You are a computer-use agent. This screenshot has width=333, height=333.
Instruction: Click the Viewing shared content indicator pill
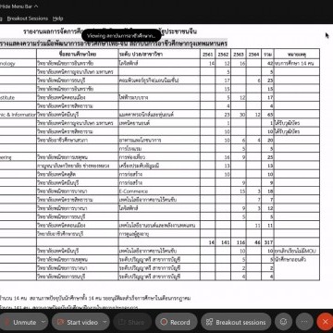121,36
